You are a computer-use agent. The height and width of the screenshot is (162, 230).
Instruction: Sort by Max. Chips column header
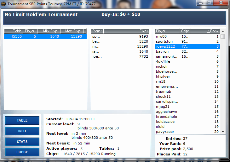(x=72, y=31)
